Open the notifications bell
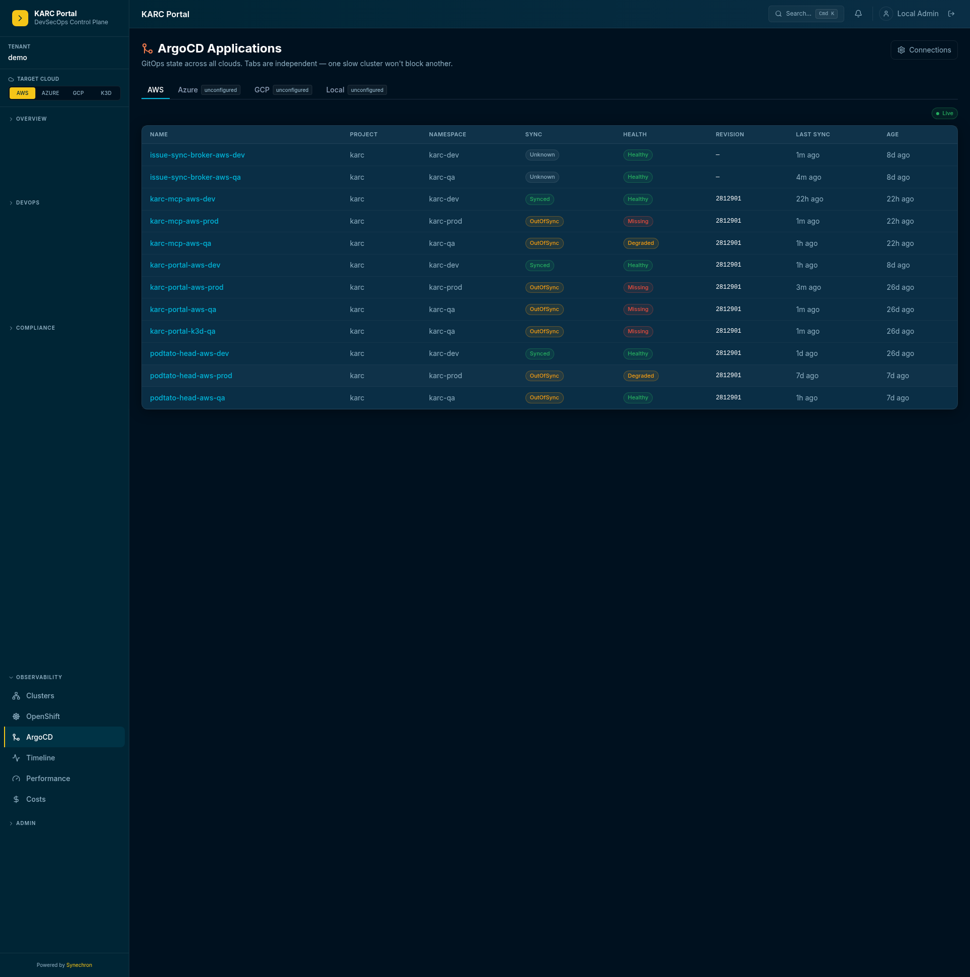 (858, 14)
